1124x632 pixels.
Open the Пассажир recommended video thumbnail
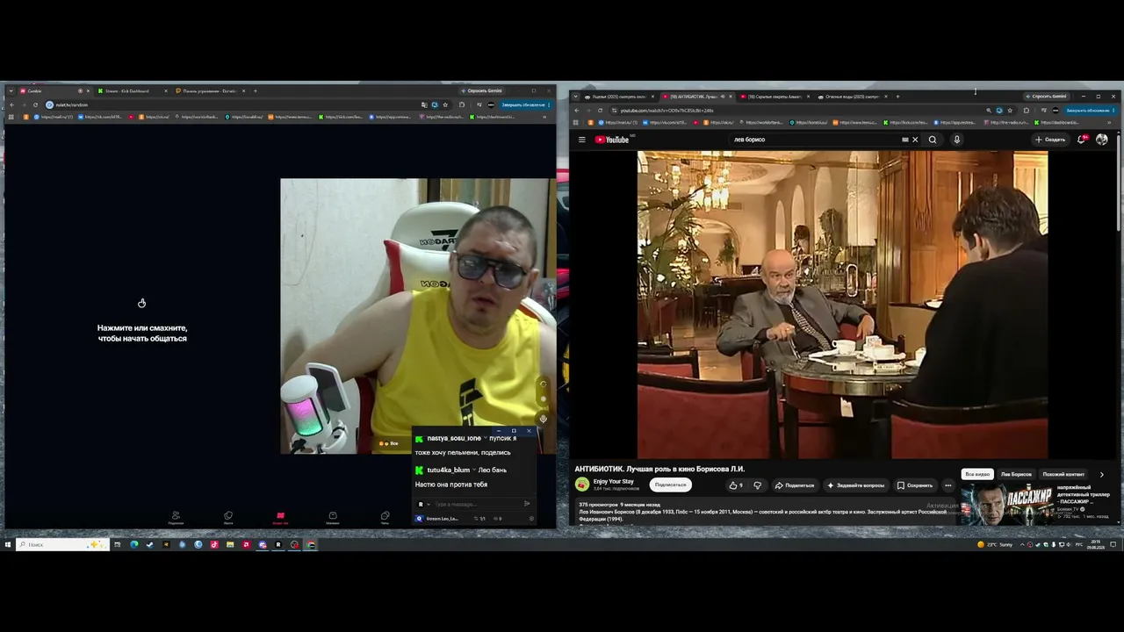point(1006,504)
